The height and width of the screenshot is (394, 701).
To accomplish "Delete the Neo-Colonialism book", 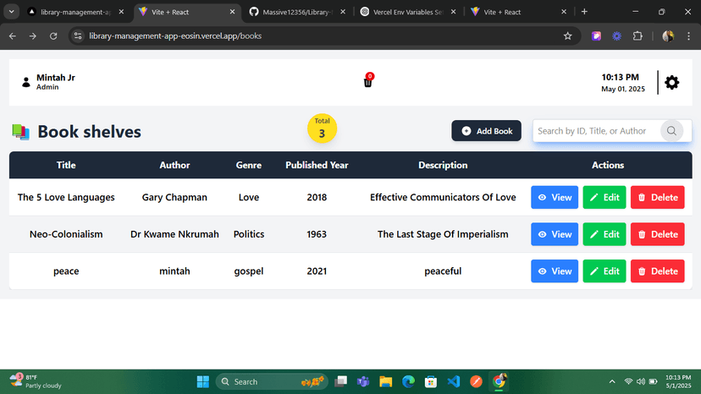I will click(657, 234).
